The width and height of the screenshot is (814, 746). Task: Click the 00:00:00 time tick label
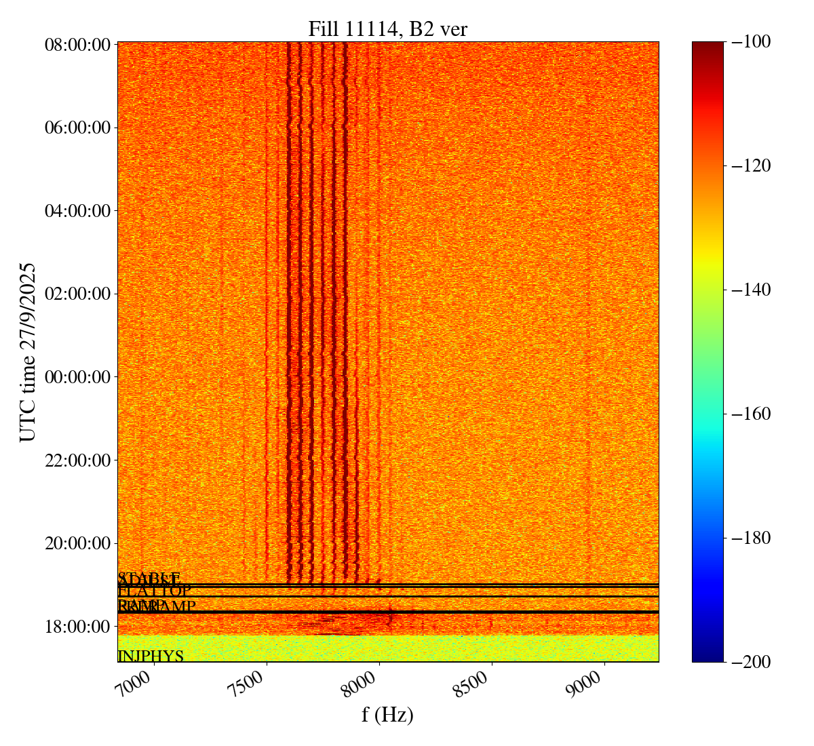[x=77, y=377]
